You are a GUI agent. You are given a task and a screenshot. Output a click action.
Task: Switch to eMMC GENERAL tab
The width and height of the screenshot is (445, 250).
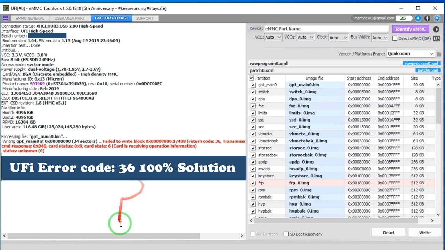pyautogui.click(x=30, y=18)
